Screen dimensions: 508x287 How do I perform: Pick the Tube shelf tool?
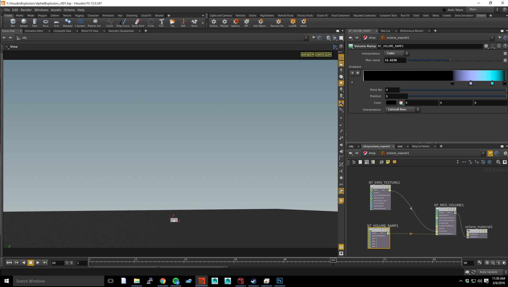(x=34, y=23)
